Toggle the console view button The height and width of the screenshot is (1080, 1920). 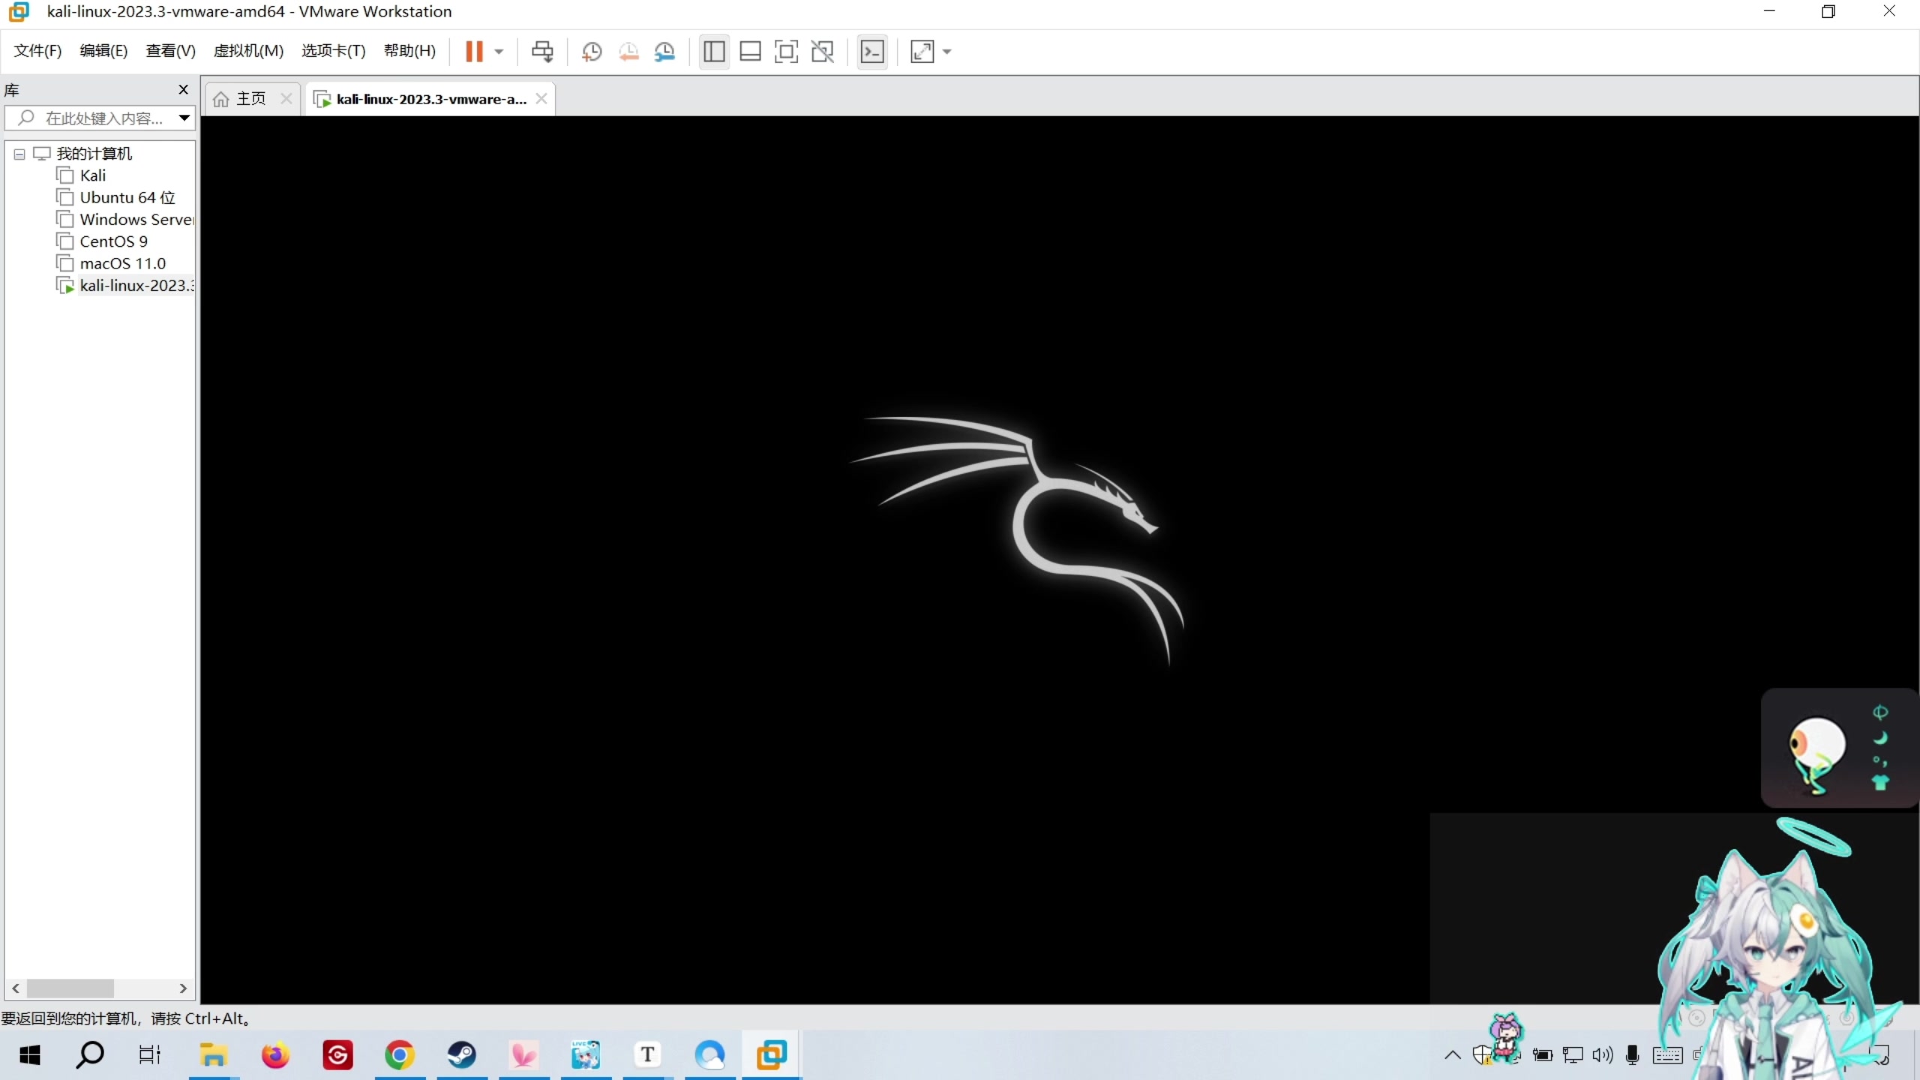pyautogui.click(x=872, y=51)
